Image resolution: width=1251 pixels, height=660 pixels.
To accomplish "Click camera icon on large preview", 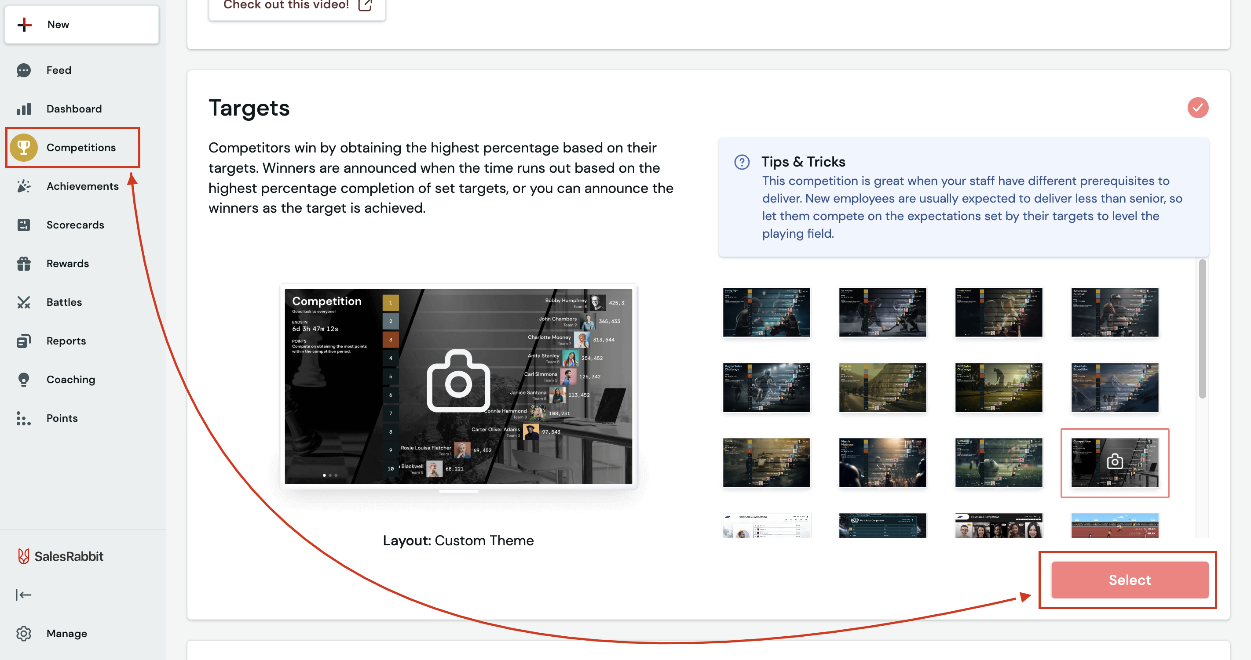I will (458, 381).
